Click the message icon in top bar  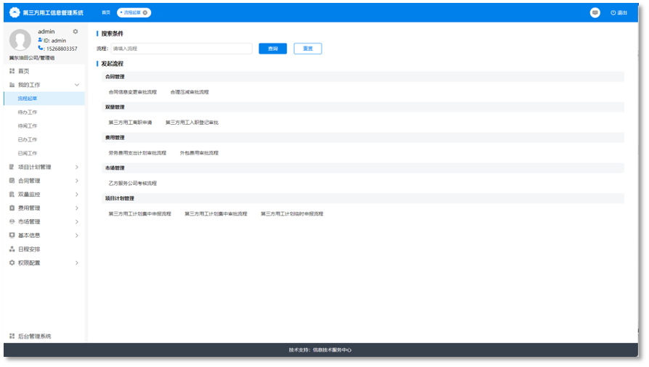click(595, 13)
